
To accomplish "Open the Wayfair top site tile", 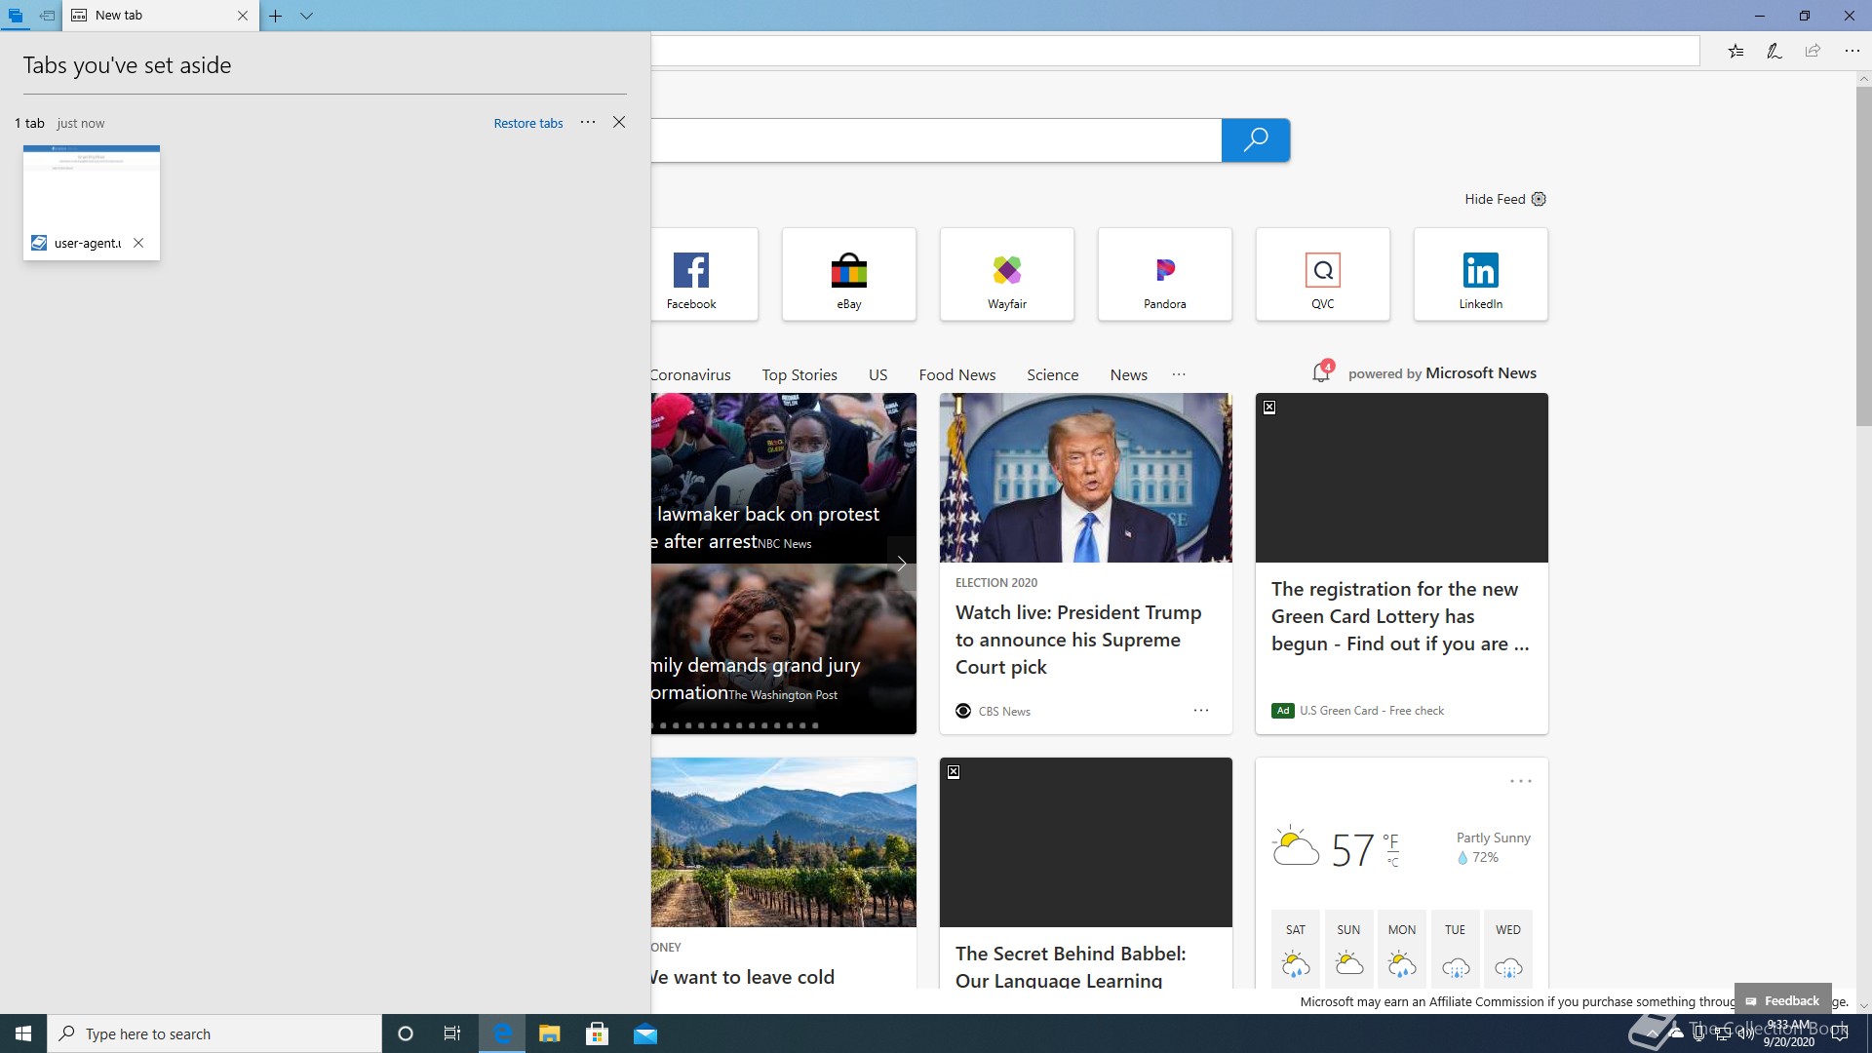I will [x=1007, y=274].
